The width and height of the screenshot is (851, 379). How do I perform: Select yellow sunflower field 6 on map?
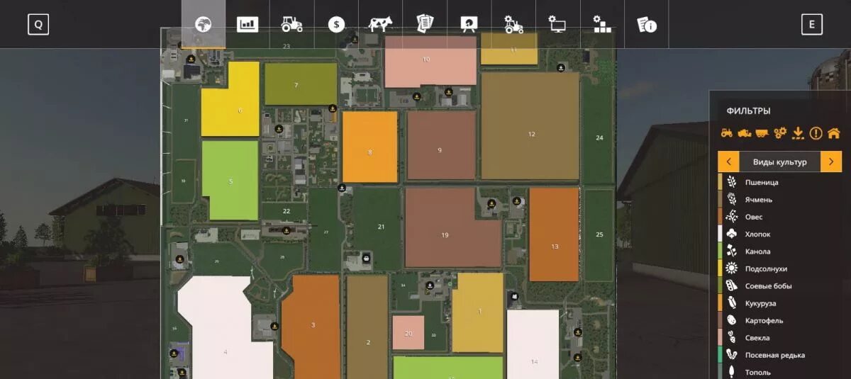coord(231,100)
